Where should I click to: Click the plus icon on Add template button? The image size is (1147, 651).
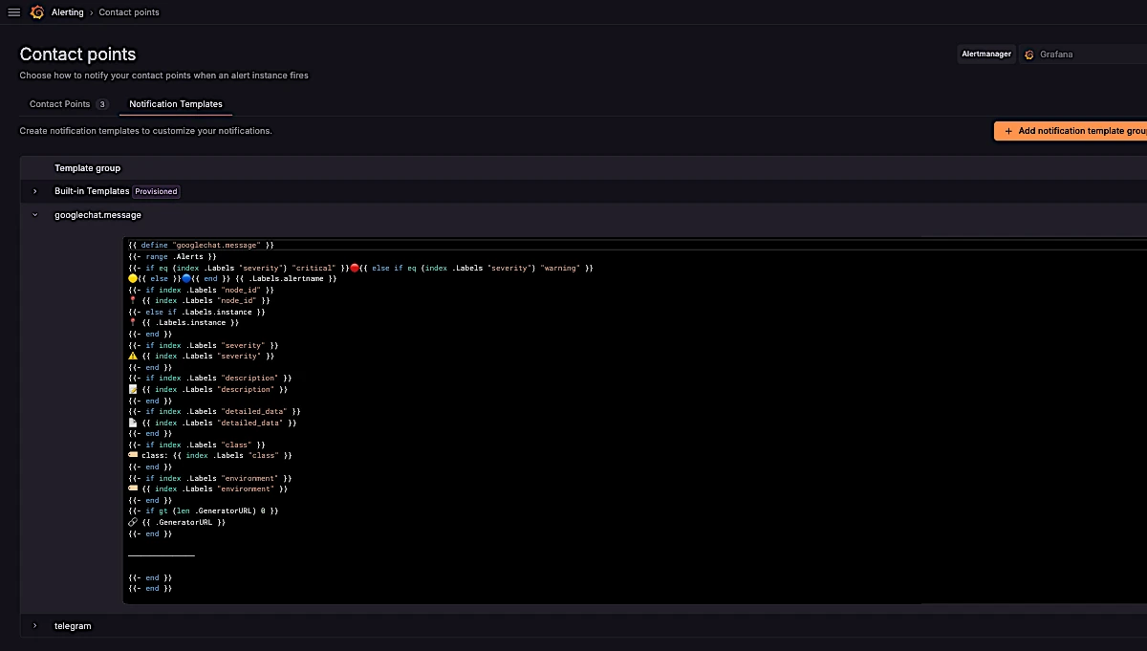[1008, 131]
